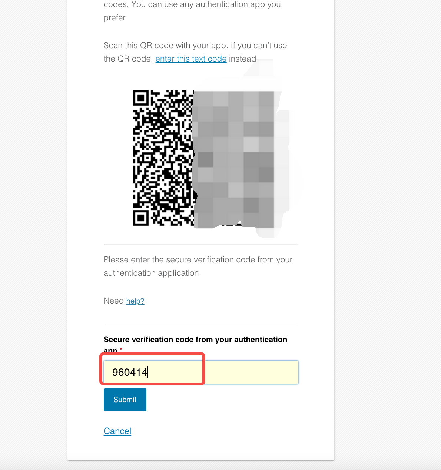Click the empty right side of code field
This screenshot has width=441, height=470.
252,372
